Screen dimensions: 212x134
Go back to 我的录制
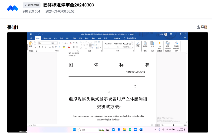click(x=32, y=5)
